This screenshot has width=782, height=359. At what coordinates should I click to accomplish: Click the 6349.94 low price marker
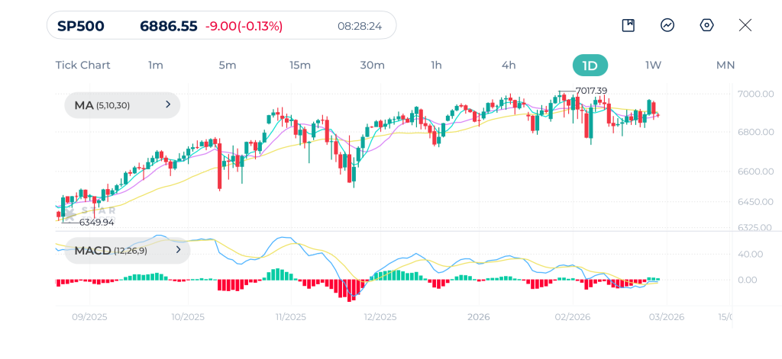[x=96, y=222]
